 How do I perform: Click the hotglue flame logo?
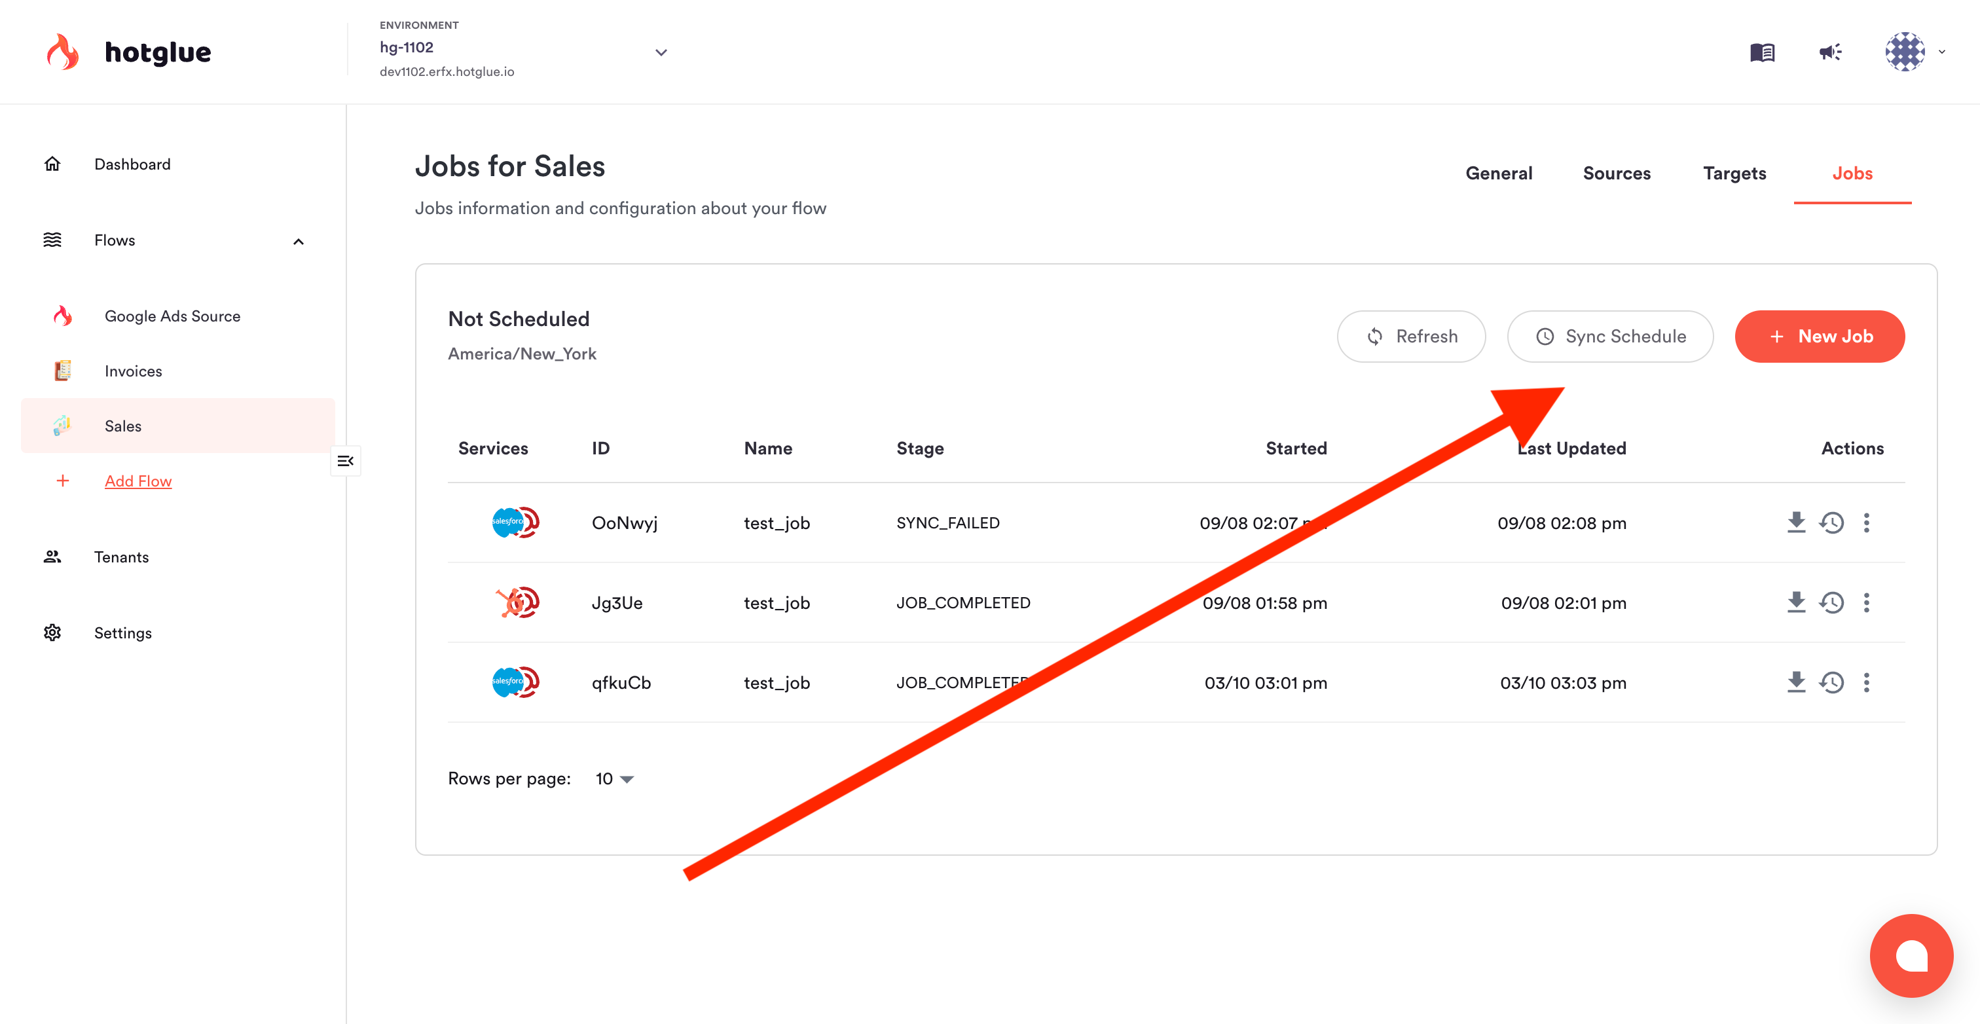pyautogui.click(x=63, y=52)
